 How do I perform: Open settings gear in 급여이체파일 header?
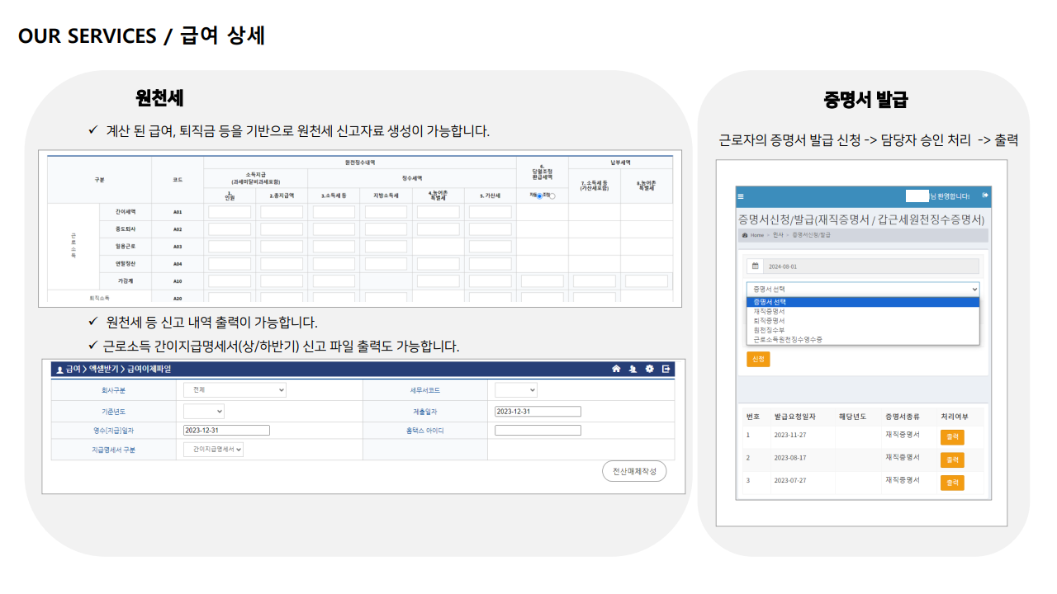click(650, 369)
